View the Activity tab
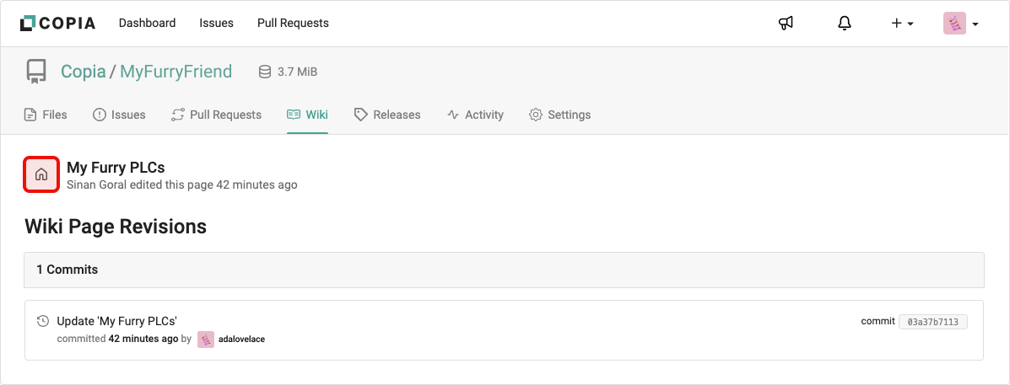 point(475,115)
